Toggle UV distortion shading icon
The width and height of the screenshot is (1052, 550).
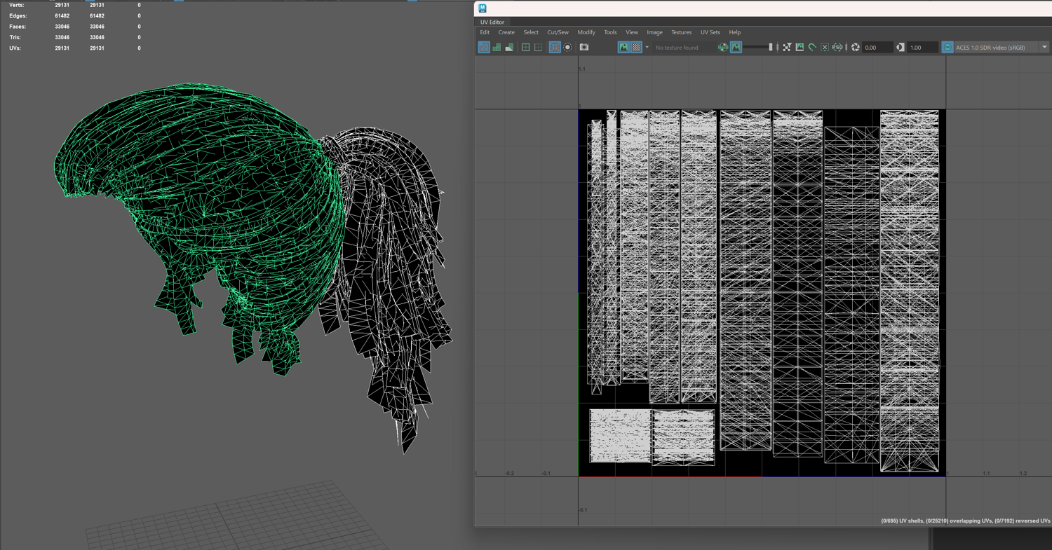click(x=509, y=47)
